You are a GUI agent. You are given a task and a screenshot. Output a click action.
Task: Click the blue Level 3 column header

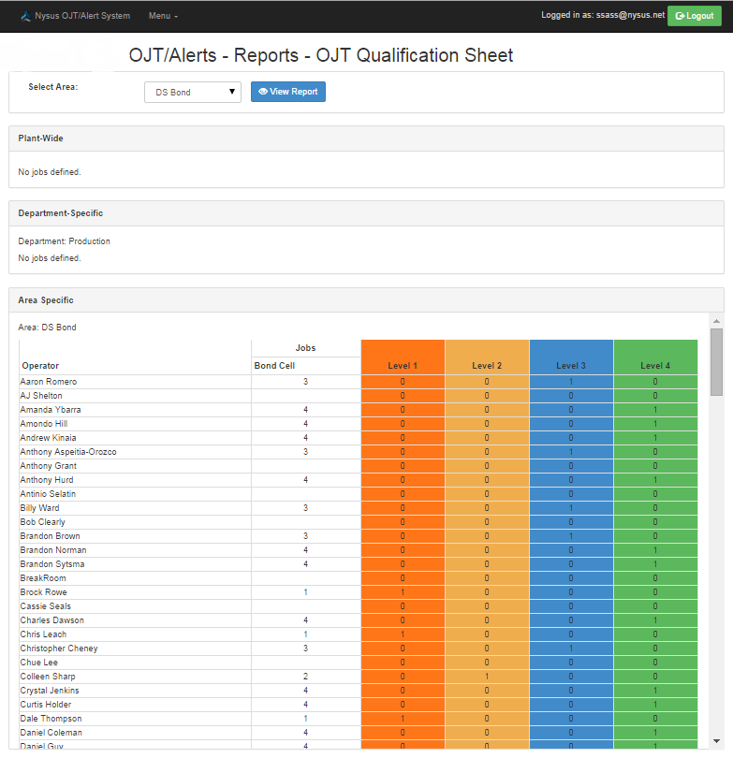(x=571, y=365)
